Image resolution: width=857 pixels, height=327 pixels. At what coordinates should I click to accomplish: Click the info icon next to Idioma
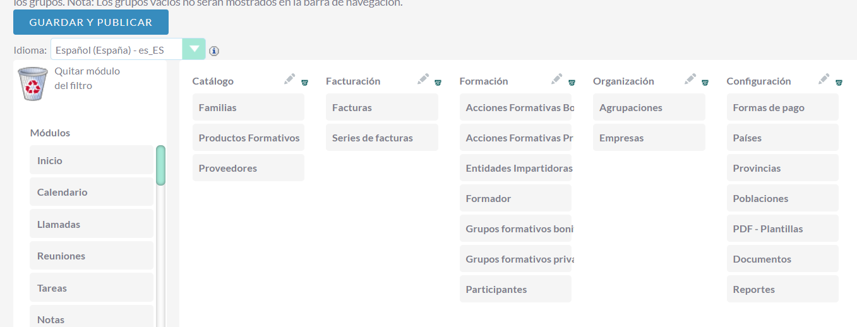pos(214,51)
